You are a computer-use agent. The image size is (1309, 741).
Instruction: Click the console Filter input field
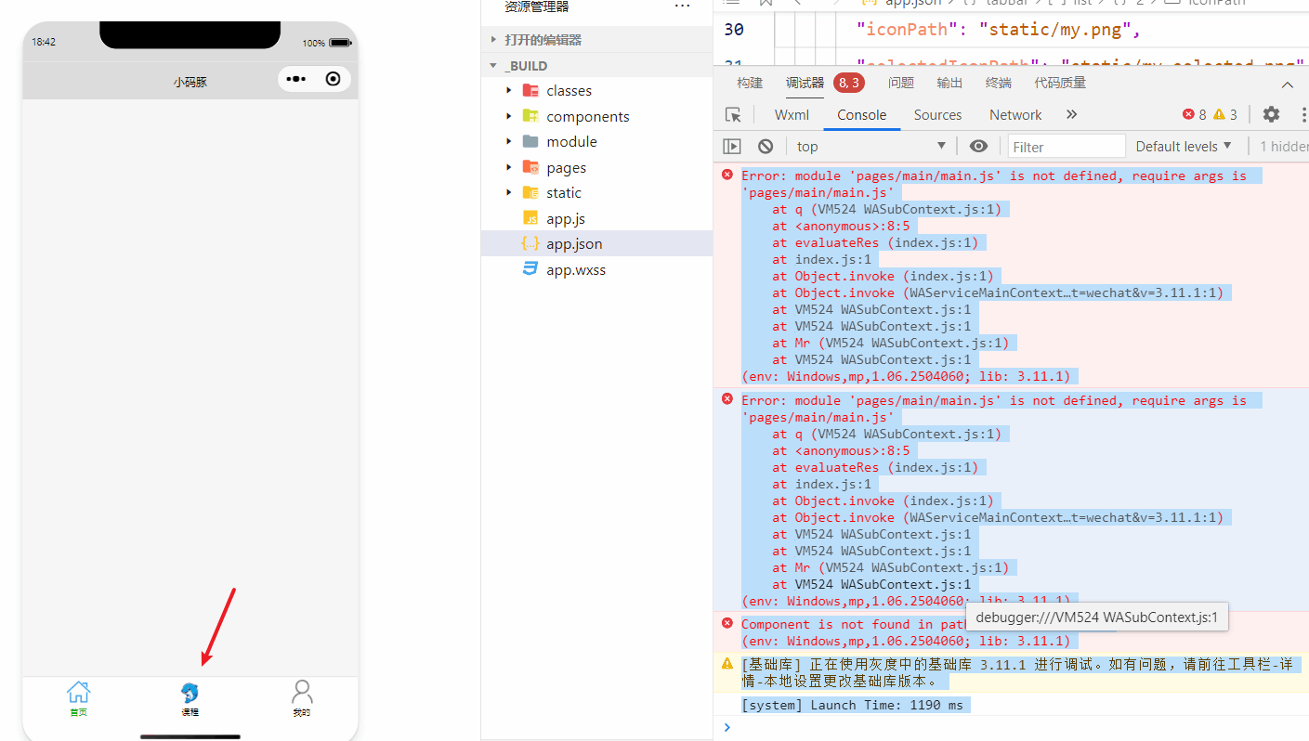(x=1066, y=147)
